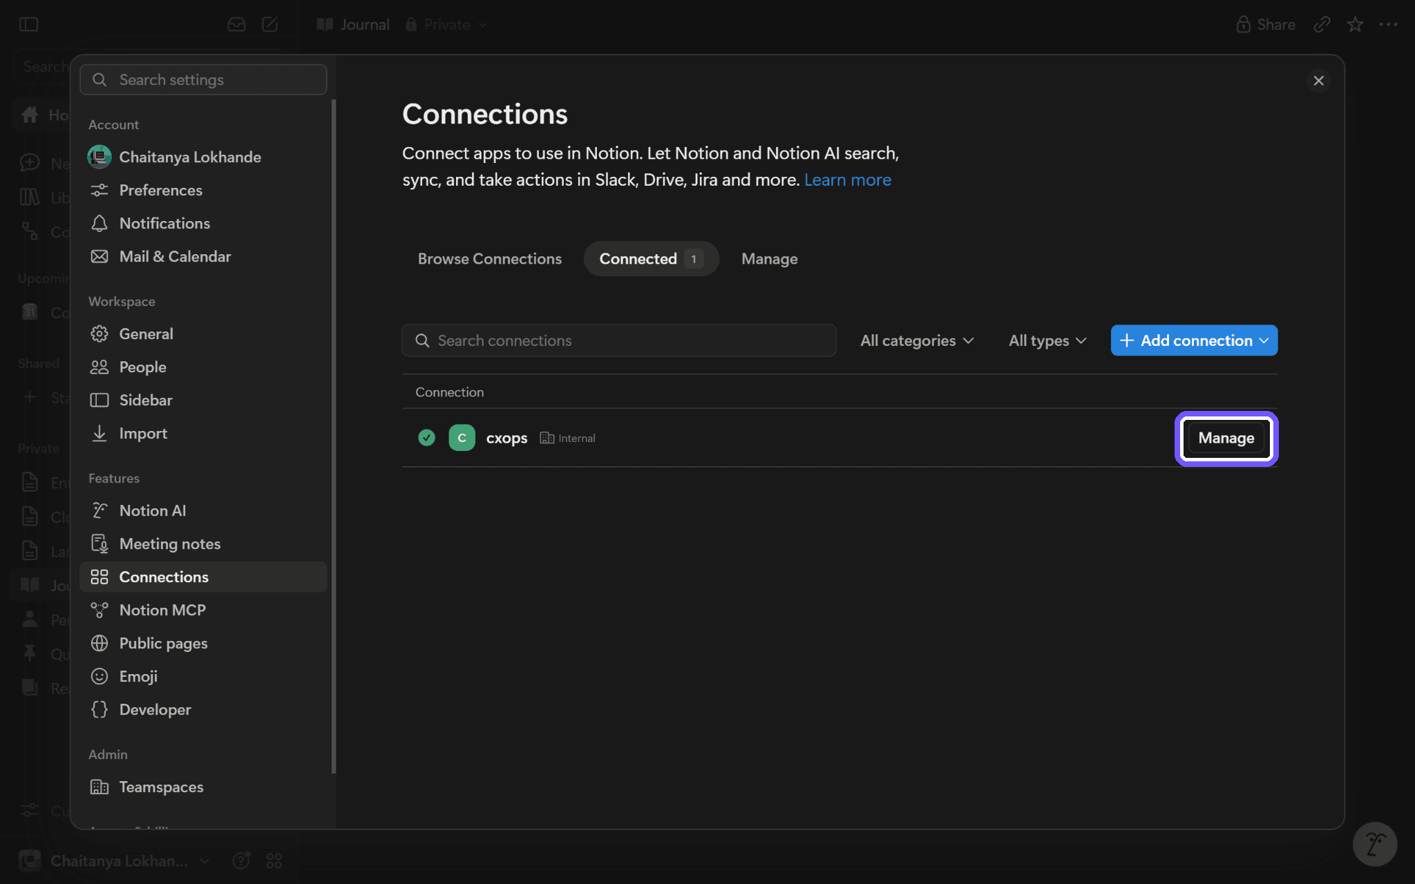Close the settings dialog
Viewport: 1415px width, 884px height.
pos(1318,81)
